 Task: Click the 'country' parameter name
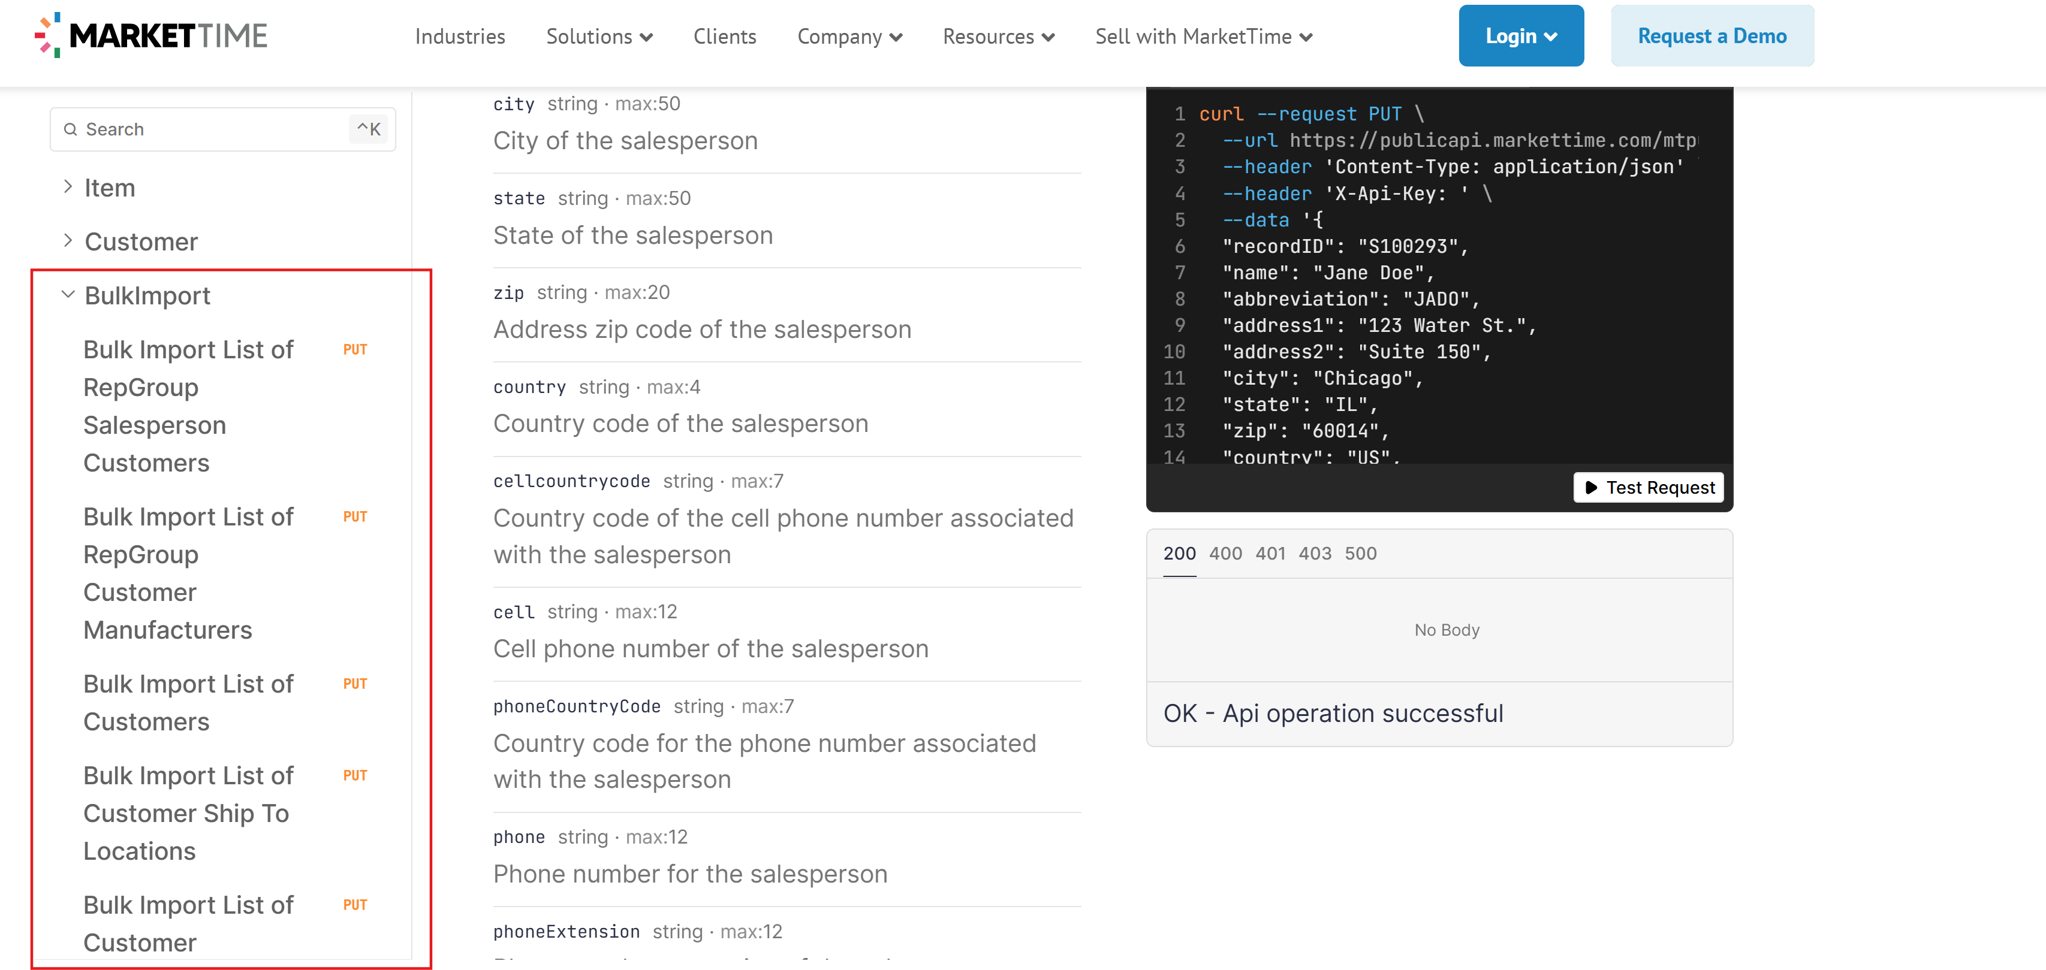coord(529,388)
